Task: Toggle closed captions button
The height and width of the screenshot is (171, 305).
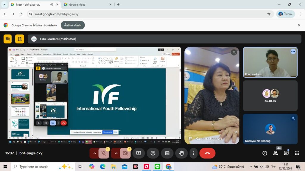Action: click(167, 153)
